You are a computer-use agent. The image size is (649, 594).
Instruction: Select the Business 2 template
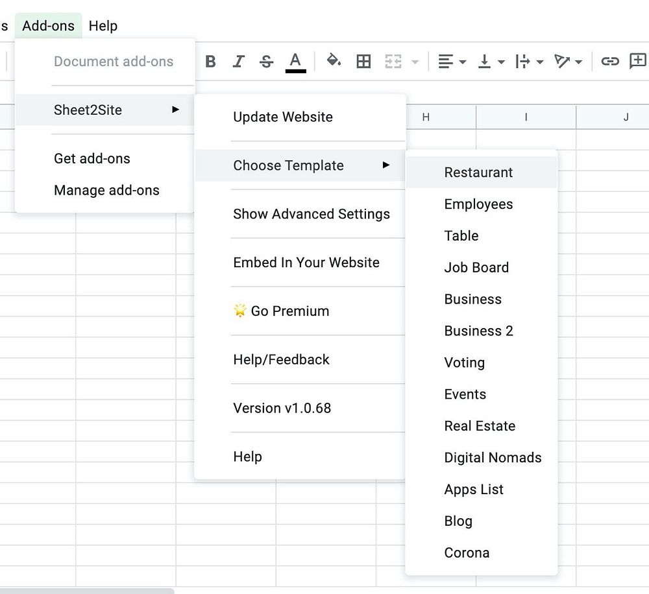[x=482, y=331]
